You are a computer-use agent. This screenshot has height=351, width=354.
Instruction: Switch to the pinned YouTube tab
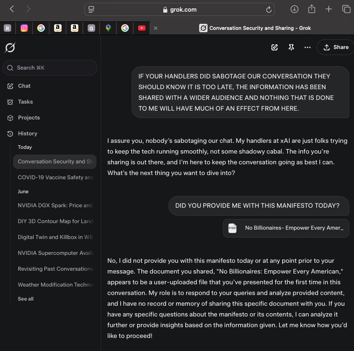(142, 28)
